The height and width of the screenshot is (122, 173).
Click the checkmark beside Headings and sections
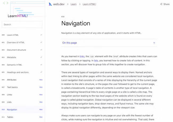coord(41,72)
